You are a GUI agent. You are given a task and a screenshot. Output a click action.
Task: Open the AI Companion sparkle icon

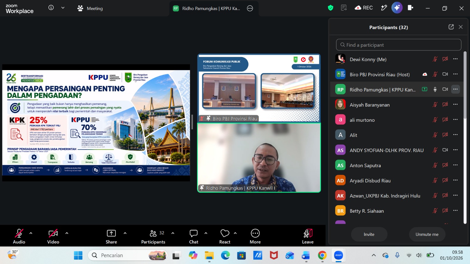click(x=397, y=8)
